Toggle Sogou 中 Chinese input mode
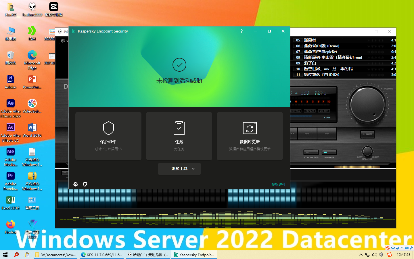 [393, 248]
